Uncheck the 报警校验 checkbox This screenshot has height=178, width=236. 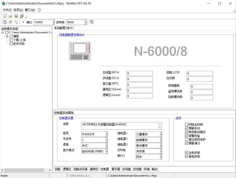pyautogui.click(x=186, y=136)
